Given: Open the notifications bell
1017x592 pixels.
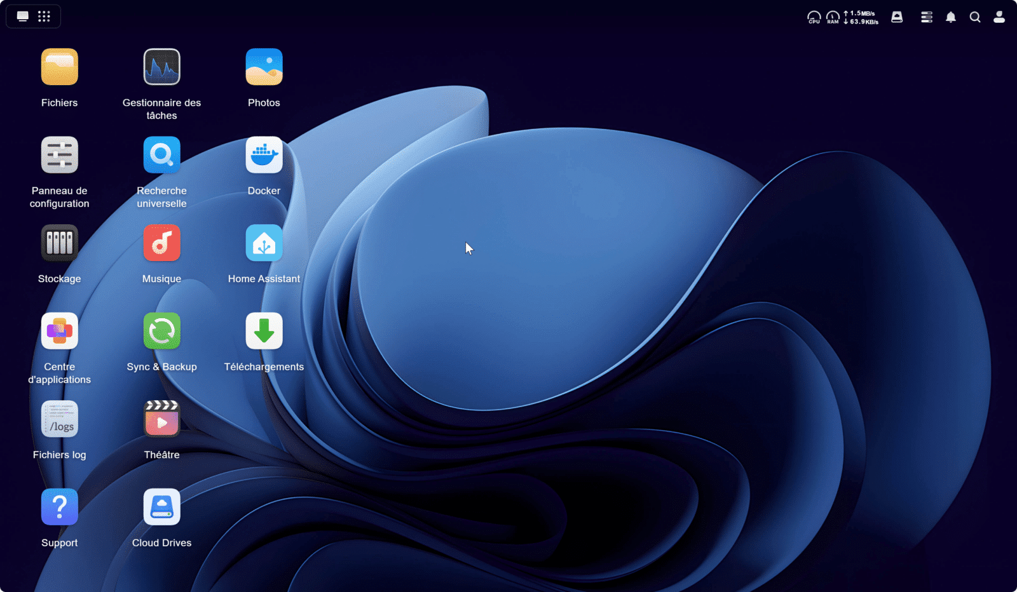Looking at the screenshot, I should pyautogui.click(x=951, y=17).
